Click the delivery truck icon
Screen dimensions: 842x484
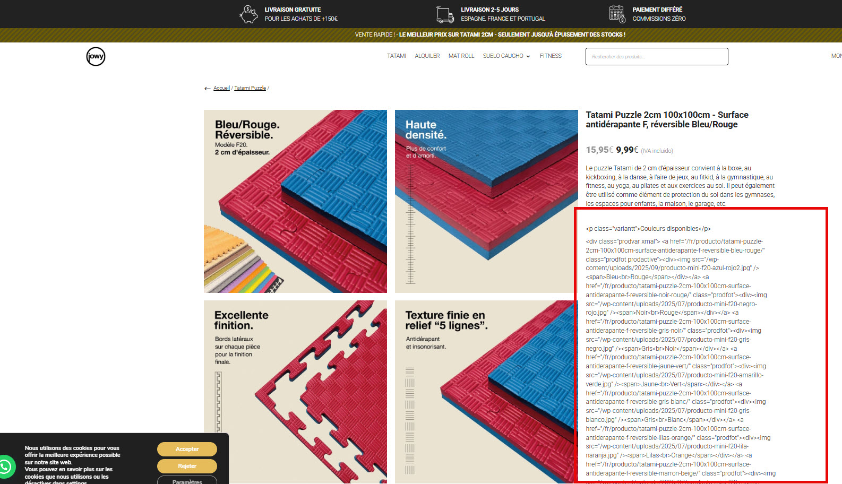(x=445, y=14)
